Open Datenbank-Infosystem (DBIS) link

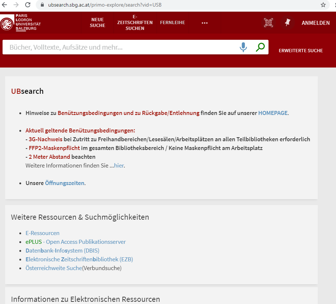62,251
